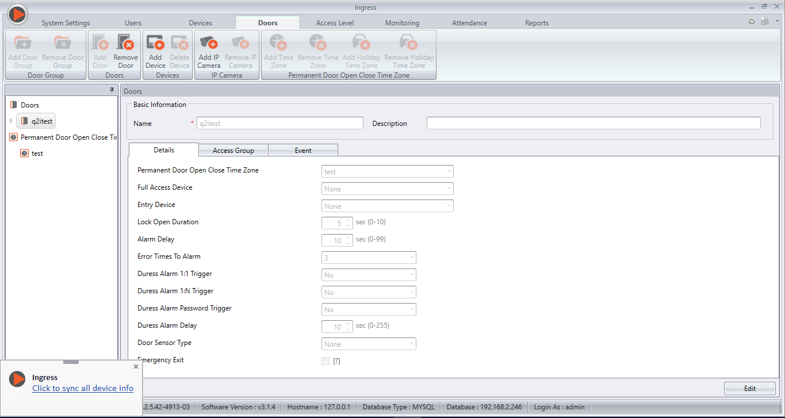Click the Add Door ribbon icon
This screenshot has width=785, height=418.
pyautogui.click(x=101, y=43)
